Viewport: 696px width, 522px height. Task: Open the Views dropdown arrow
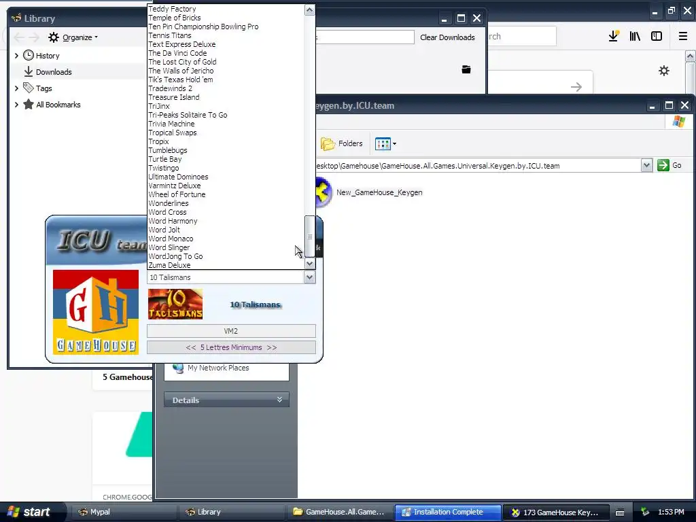tap(394, 143)
